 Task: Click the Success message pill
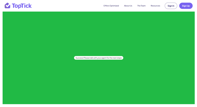98,58
